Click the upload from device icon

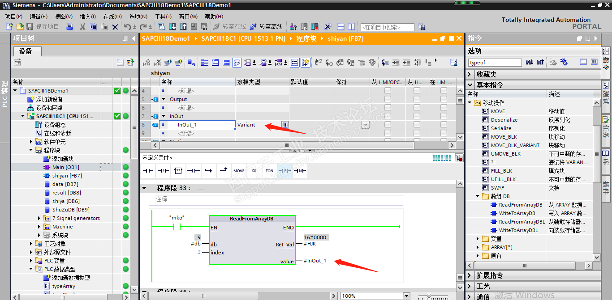[x=182, y=27]
